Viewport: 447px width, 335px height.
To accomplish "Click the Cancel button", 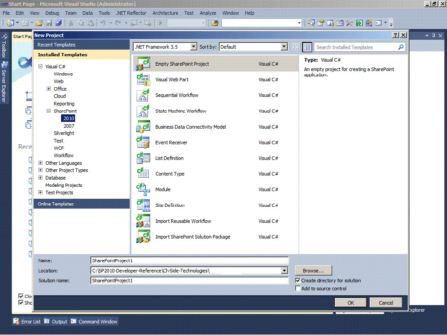I will [x=386, y=302].
